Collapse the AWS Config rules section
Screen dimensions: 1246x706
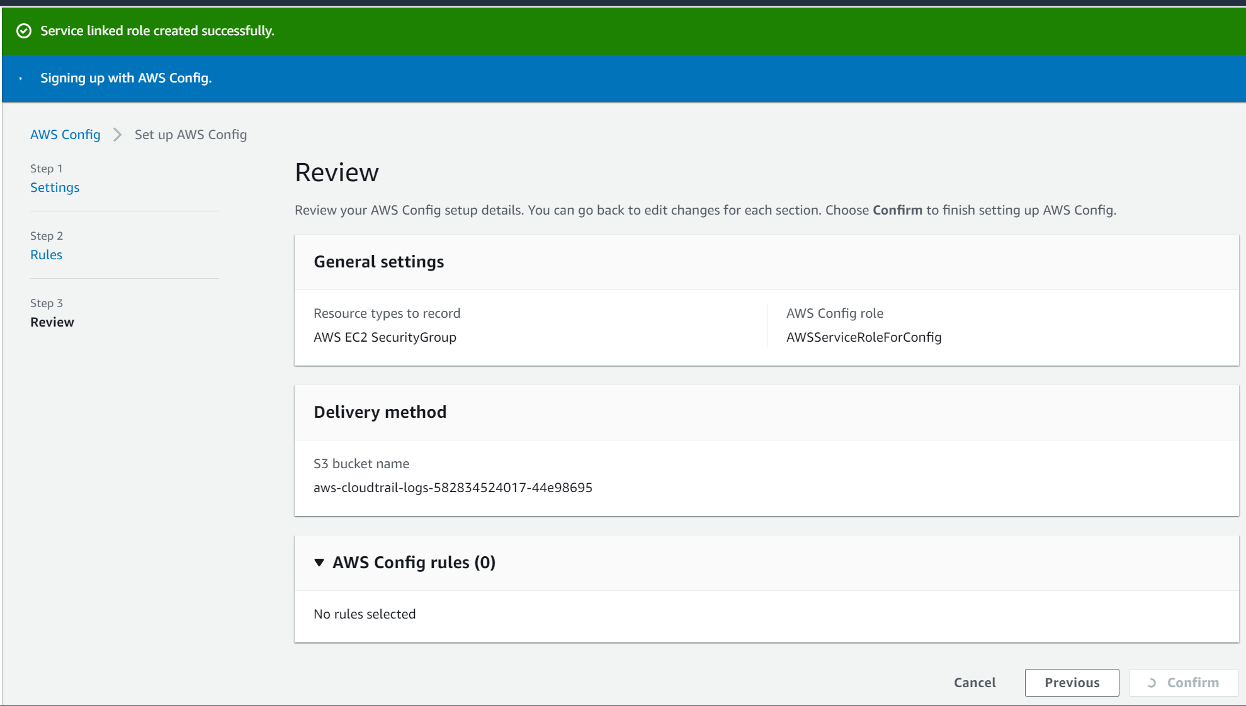coord(319,563)
